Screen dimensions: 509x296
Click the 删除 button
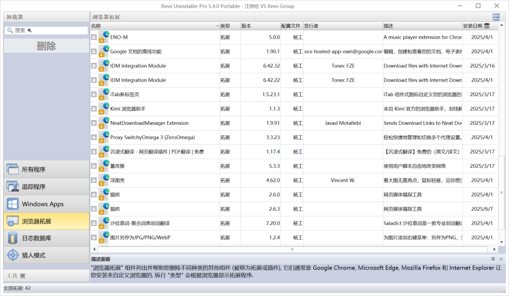pyautogui.click(x=46, y=46)
